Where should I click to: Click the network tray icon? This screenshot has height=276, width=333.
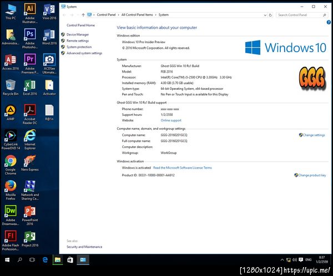(289, 260)
